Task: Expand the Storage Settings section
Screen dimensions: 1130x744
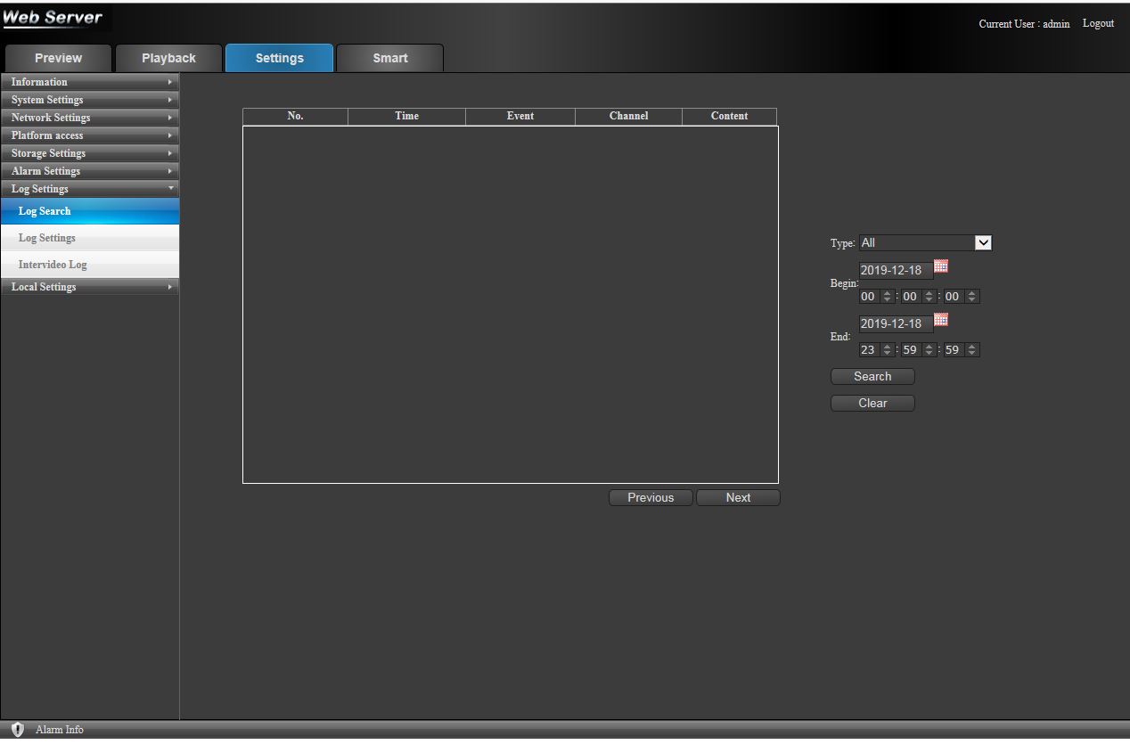Action: pos(89,153)
